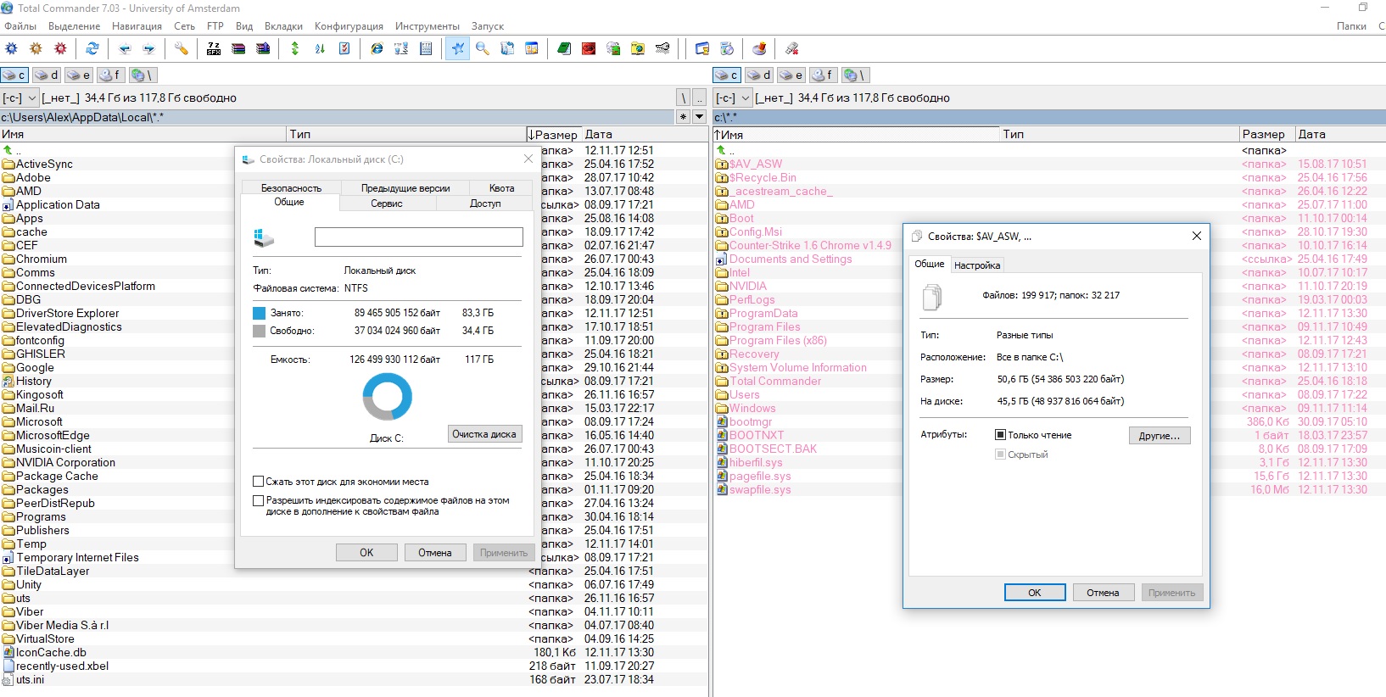Screen dimensions: 1386x697
Task: Sort the left panel by Тип column
Action: 407,134
